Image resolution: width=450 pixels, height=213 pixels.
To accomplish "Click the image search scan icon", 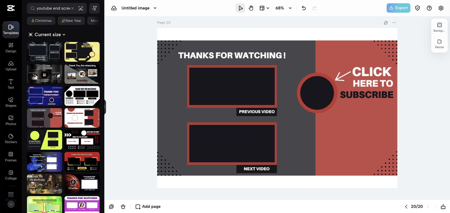I will (81, 8).
